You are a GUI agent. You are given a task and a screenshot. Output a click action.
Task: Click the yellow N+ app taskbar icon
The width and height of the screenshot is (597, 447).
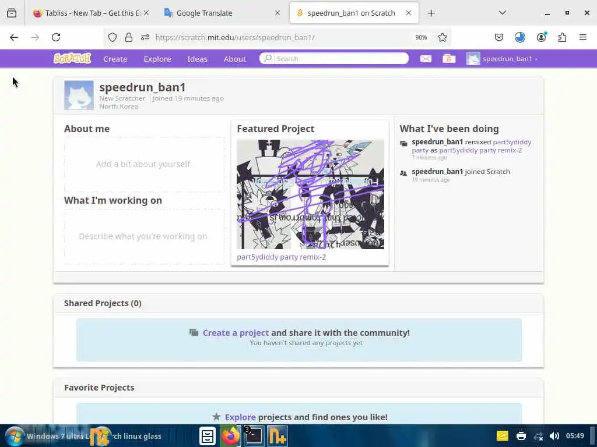click(x=277, y=436)
